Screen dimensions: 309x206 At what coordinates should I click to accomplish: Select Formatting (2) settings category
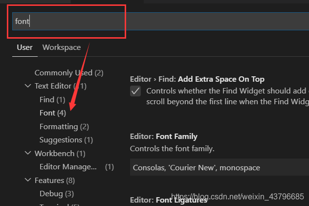[64, 127]
